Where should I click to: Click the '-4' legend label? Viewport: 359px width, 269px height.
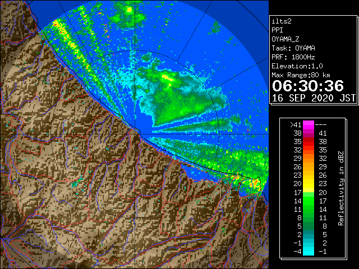click(x=297, y=252)
